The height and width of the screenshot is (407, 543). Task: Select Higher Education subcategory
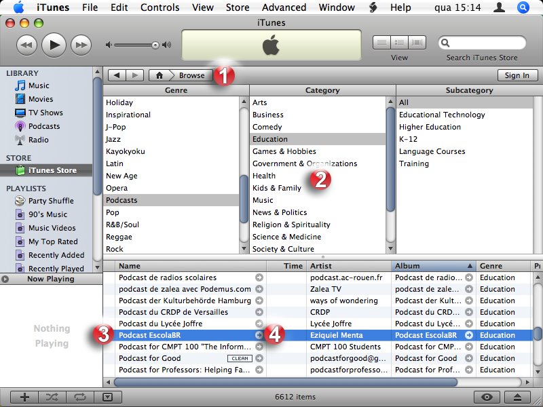coord(464,127)
